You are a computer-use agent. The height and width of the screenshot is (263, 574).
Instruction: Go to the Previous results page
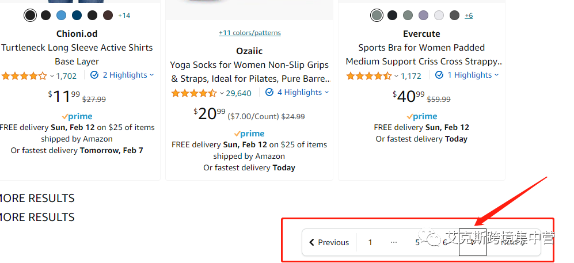point(329,242)
